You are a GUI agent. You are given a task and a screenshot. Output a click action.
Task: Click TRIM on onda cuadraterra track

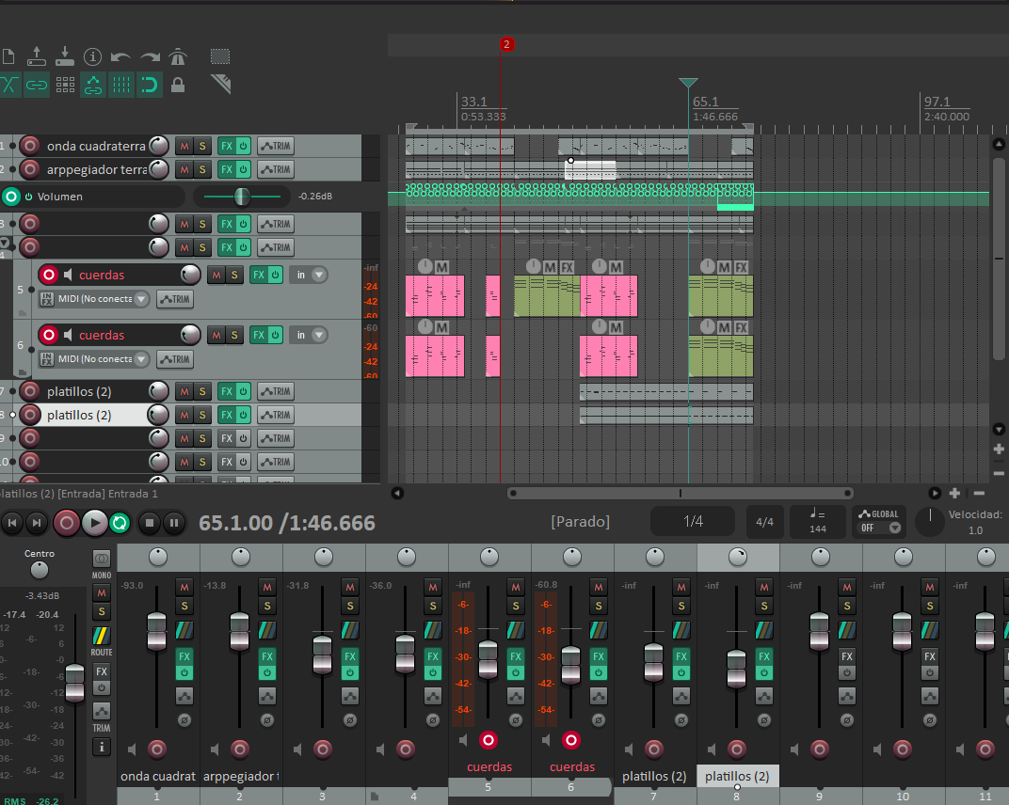[x=276, y=146]
